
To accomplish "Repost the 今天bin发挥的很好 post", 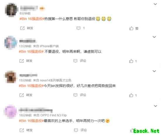I will pos(26,95).
